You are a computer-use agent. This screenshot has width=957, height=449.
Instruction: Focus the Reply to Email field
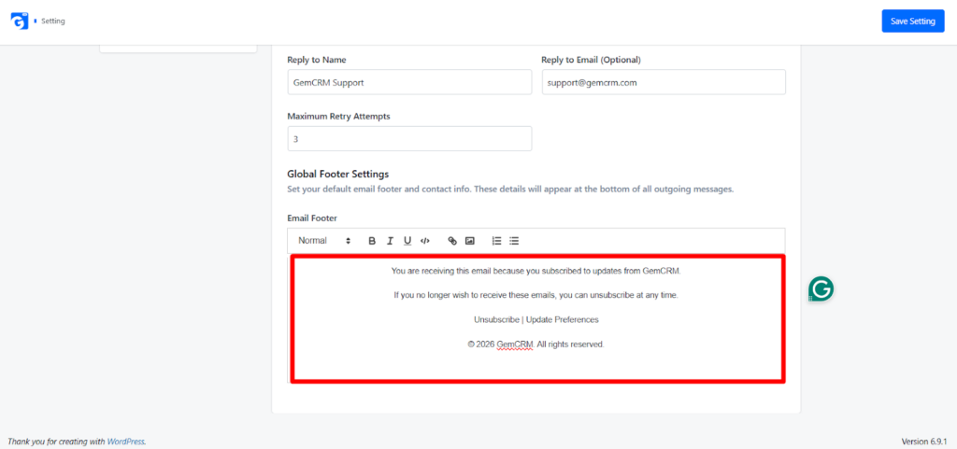click(664, 82)
